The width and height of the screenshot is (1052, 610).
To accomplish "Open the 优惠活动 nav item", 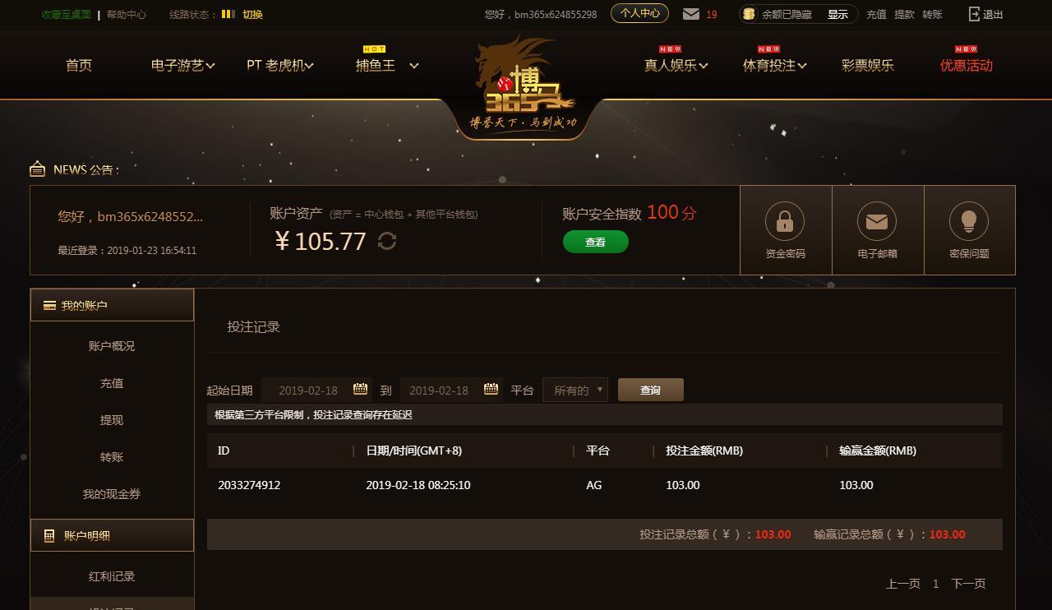I will click(967, 66).
